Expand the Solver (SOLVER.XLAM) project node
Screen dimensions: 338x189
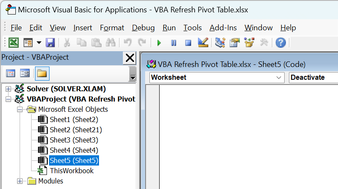[8, 89]
